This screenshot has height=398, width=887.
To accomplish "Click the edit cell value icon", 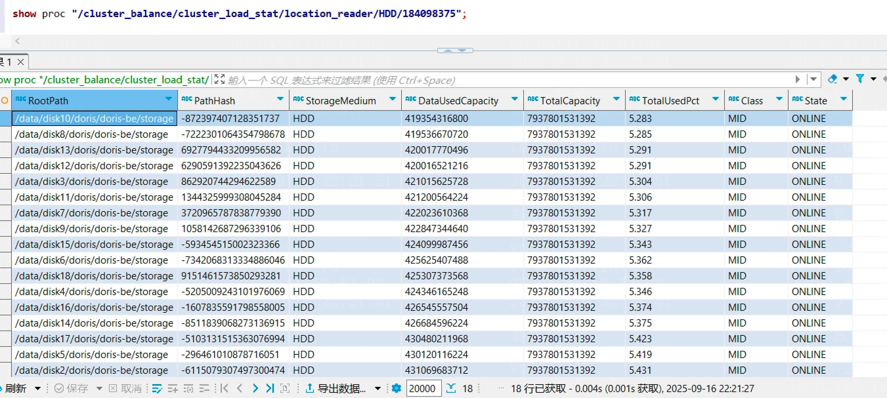I will (x=157, y=389).
